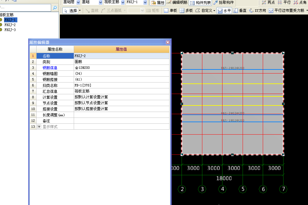308x205 pixels.
Task: Activate the 选择 select arrow tool
Action: [71, 11]
